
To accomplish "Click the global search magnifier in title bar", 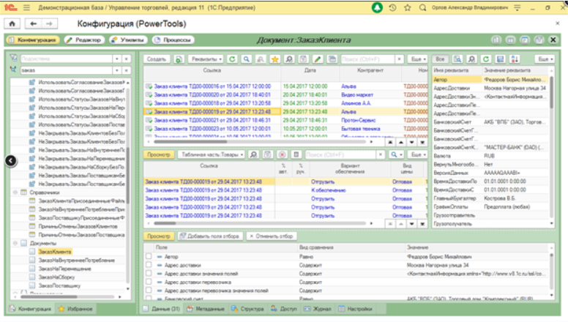I will (x=422, y=7).
